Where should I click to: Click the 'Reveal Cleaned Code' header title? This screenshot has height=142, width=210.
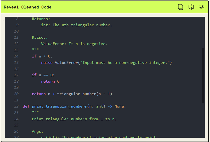coord(28,7)
